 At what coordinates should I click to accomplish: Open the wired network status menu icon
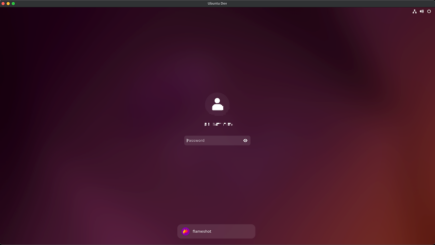415,11
